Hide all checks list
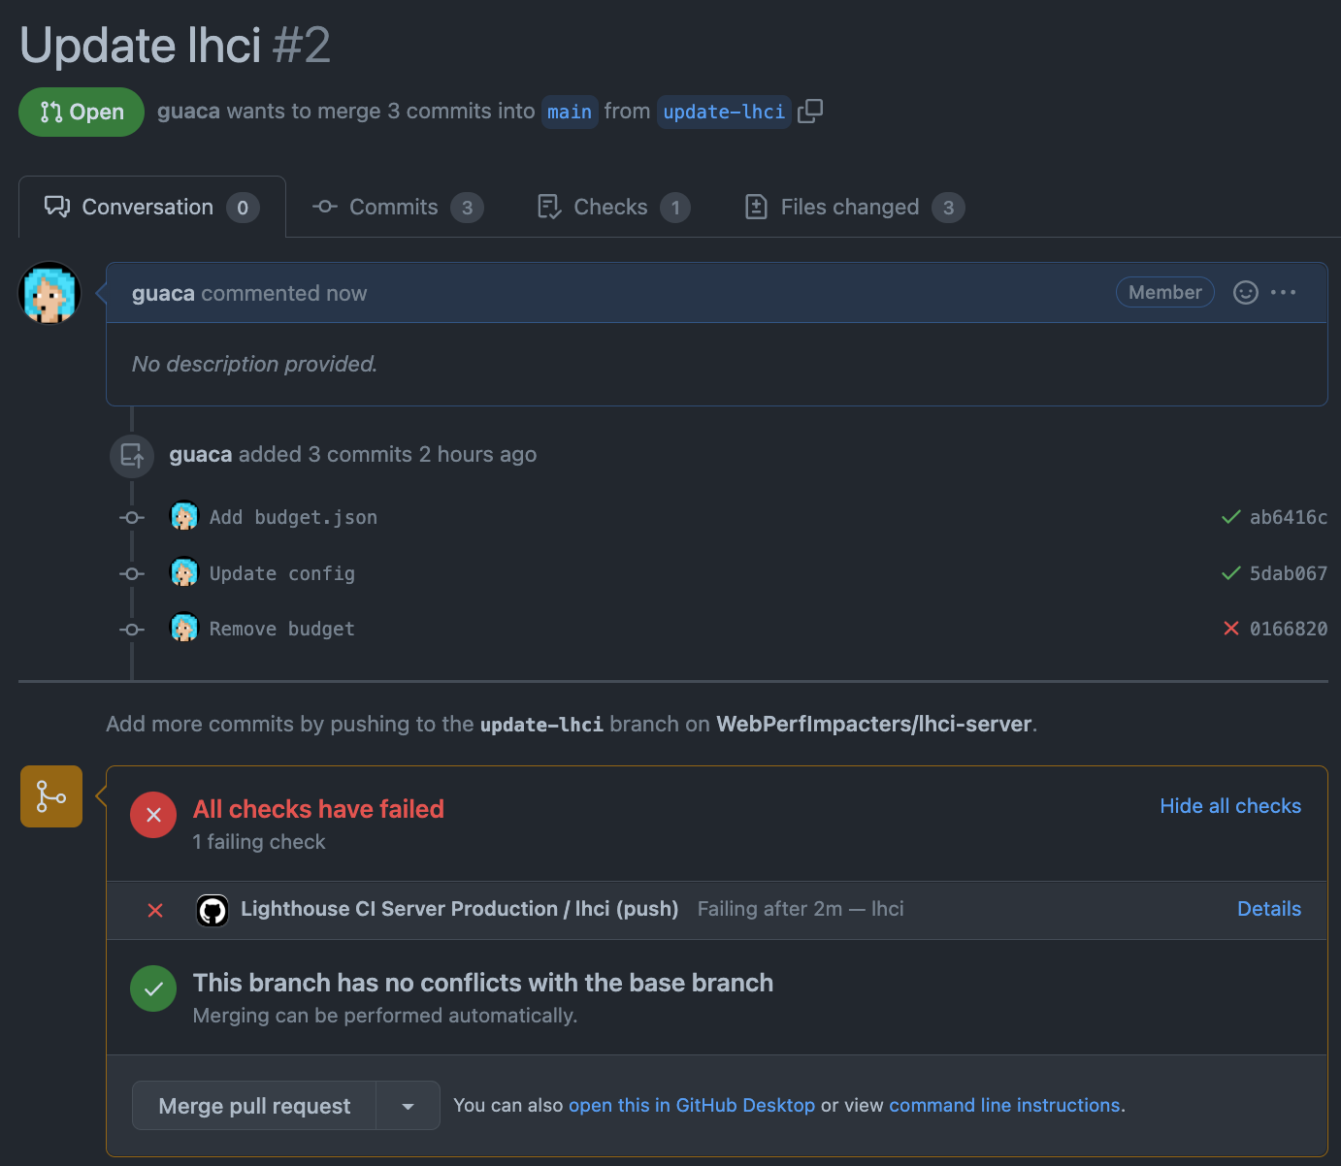The width and height of the screenshot is (1341, 1166). 1229,806
